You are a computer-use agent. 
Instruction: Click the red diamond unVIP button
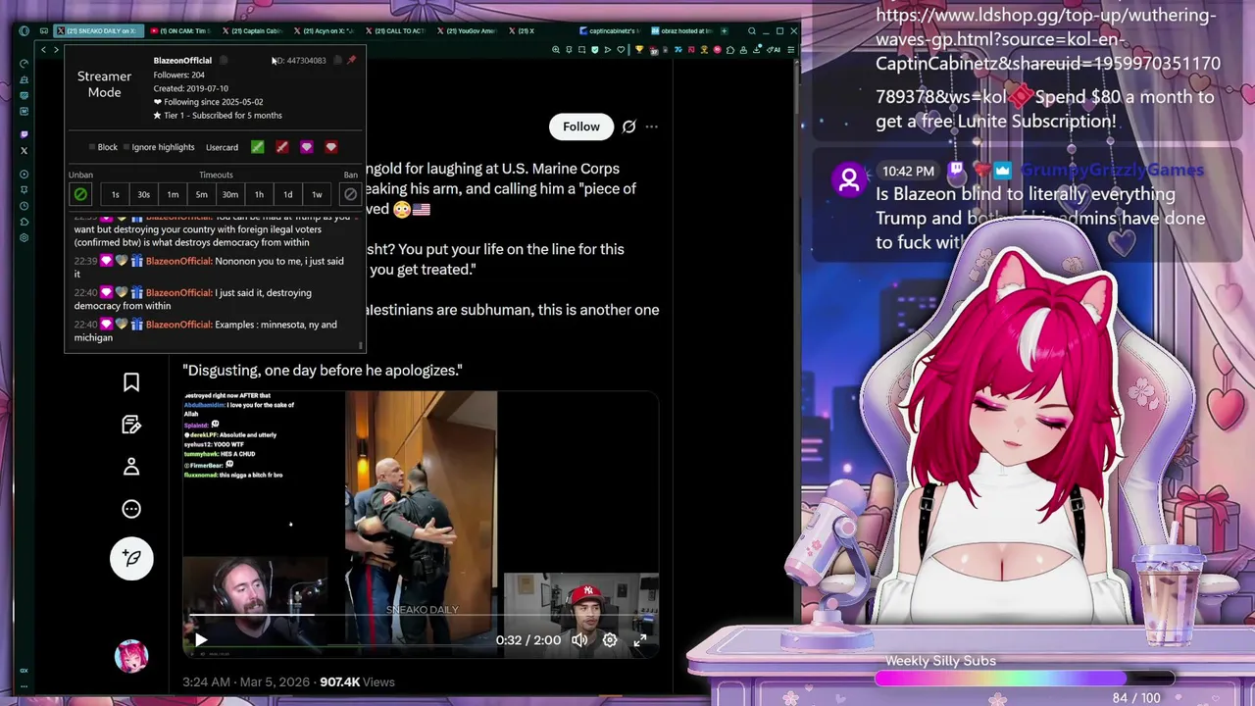331,147
